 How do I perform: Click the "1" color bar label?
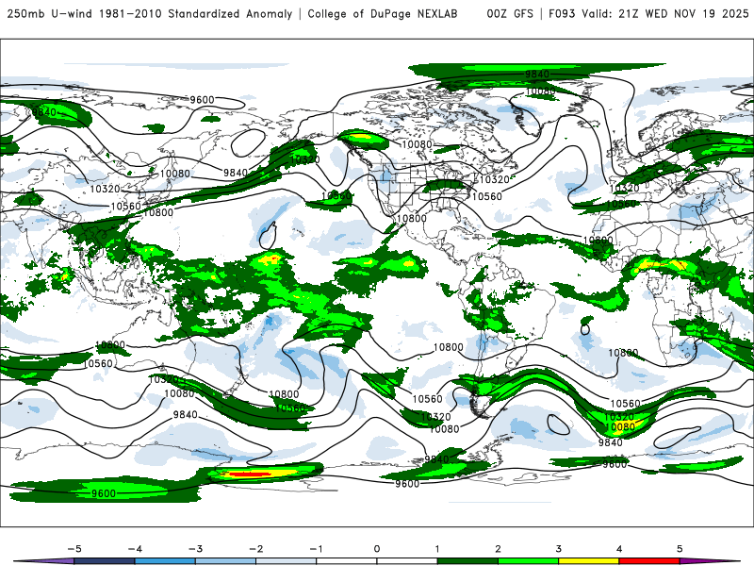(x=437, y=549)
